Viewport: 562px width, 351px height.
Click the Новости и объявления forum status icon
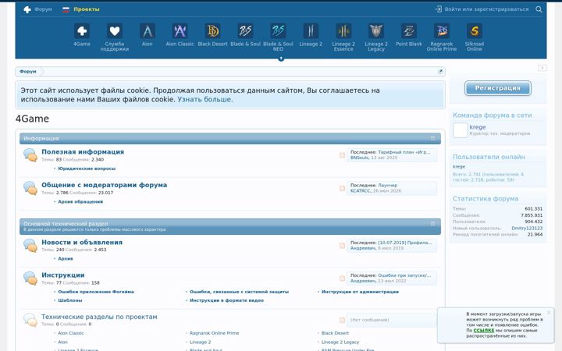click(x=30, y=246)
